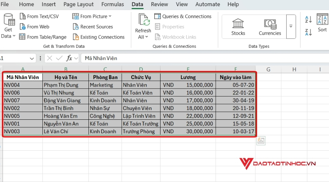Screen dimensions: 329x182
Task: Open the Sort dialog
Action: 322,23
